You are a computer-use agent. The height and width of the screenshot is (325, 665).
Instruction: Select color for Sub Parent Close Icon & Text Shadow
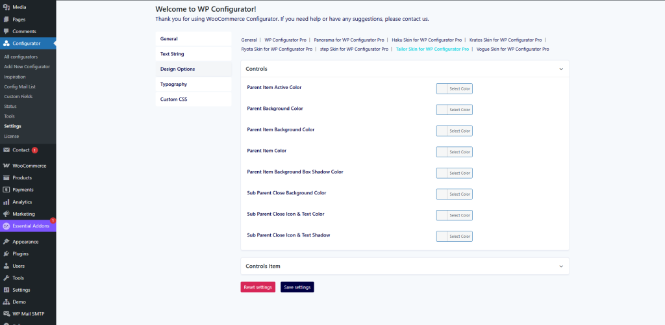(x=454, y=237)
